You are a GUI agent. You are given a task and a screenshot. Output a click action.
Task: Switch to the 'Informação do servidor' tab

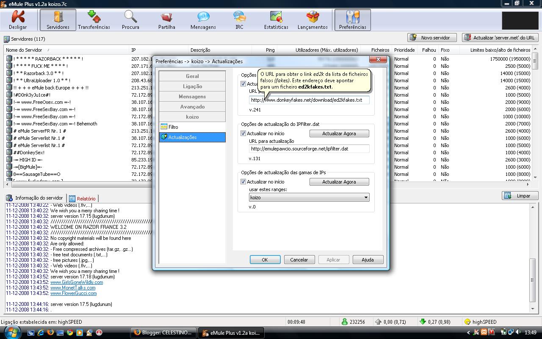click(35, 198)
